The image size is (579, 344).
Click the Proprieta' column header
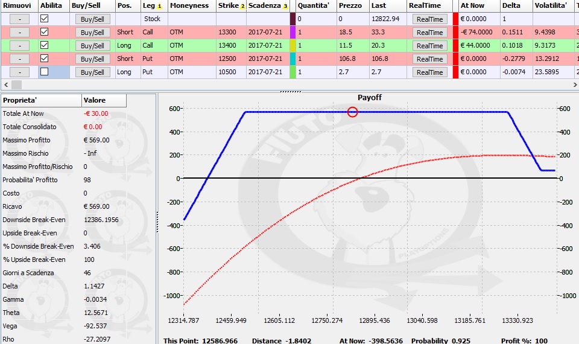pyautogui.click(x=42, y=101)
